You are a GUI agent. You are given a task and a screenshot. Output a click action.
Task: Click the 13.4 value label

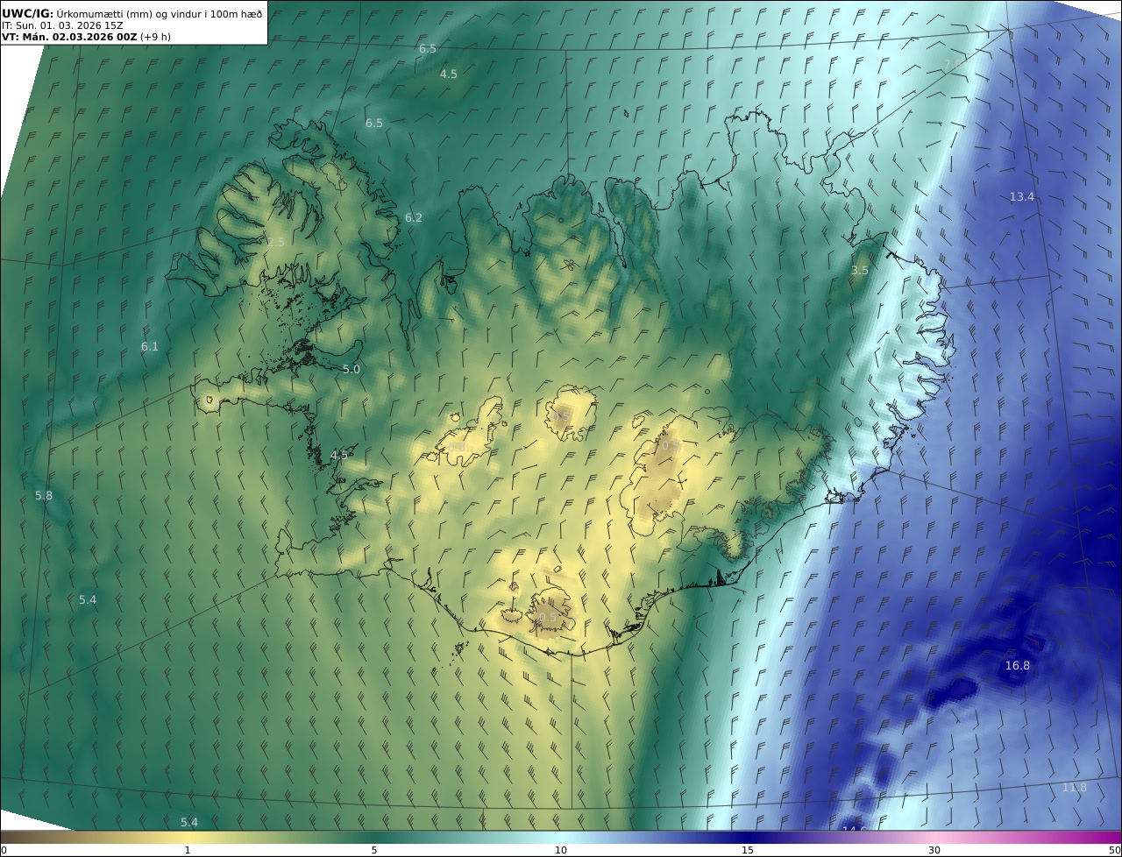click(1022, 196)
